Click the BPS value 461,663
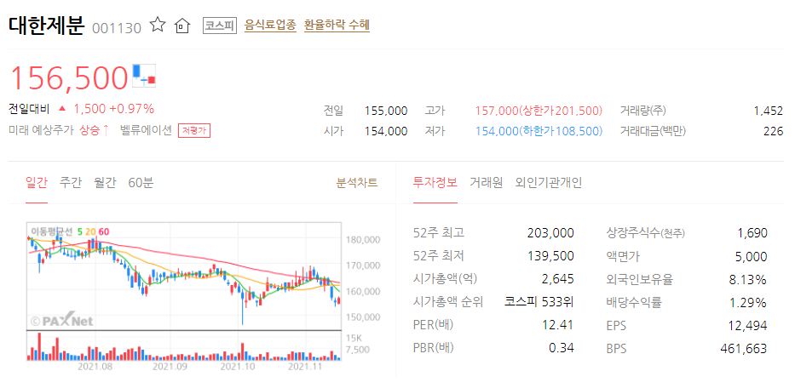 coord(744,349)
